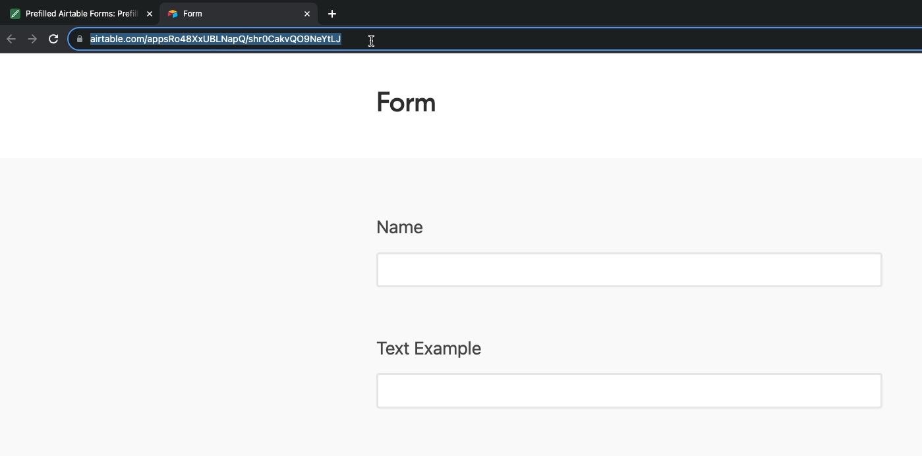Click the Name field label

pyautogui.click(x=399, y=227)
